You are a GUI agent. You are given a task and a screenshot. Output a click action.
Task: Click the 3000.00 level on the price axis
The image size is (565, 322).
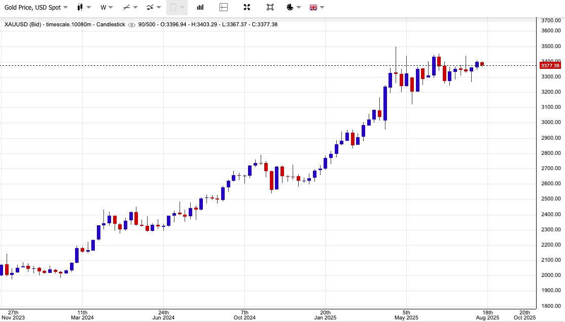(551, 123)
